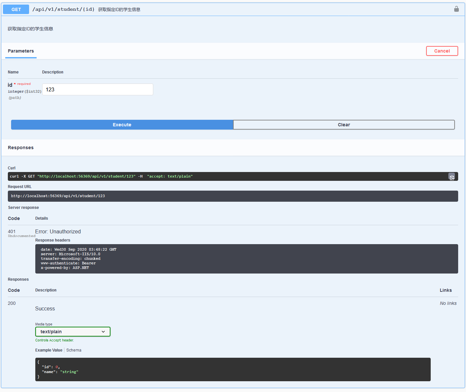Cancel the try-it-out mode
The image size is (466, 392).
(442, 51)
